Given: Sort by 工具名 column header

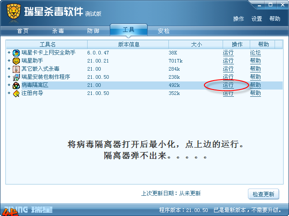Looking at the screenshot, I should [x=47, y=45].
